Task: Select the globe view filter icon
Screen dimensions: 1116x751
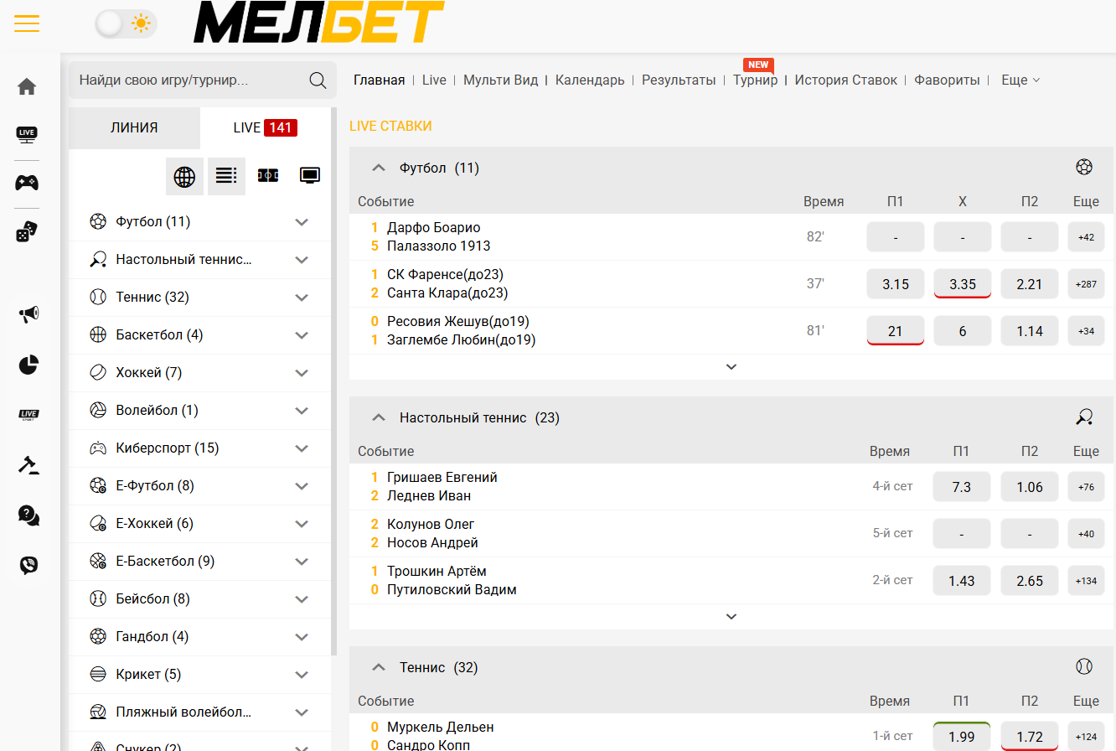Action: click(184, 176)
